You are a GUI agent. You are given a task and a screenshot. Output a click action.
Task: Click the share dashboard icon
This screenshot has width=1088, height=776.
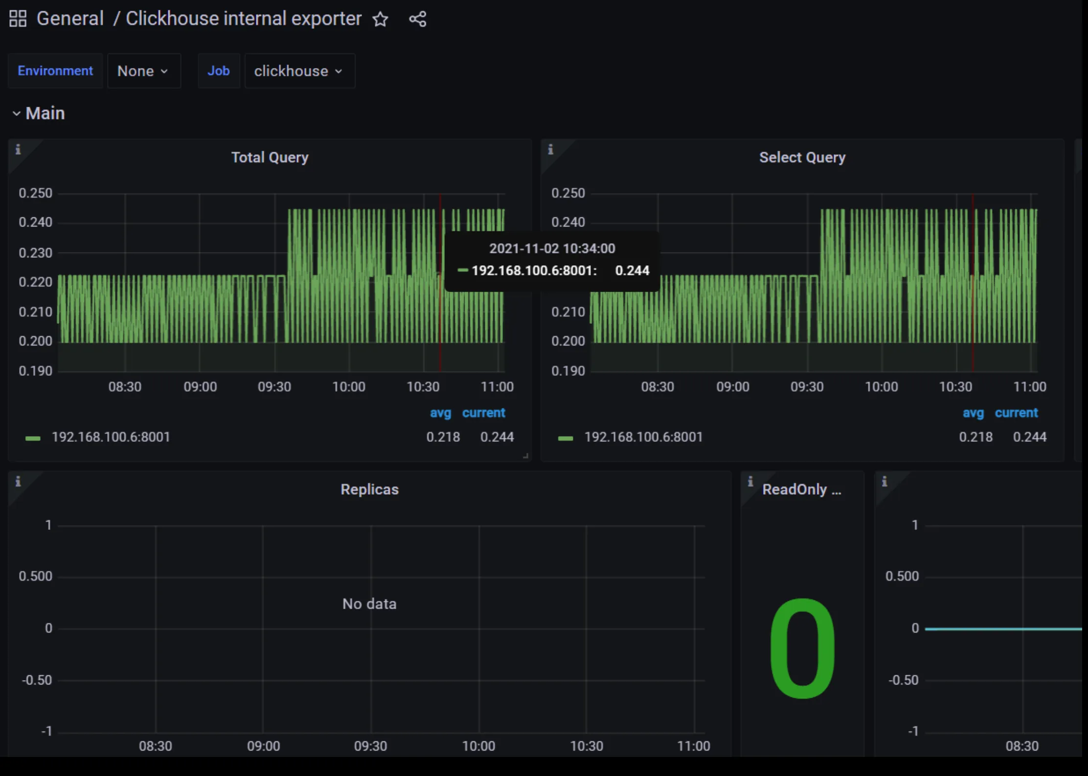[x=417, y=19]
